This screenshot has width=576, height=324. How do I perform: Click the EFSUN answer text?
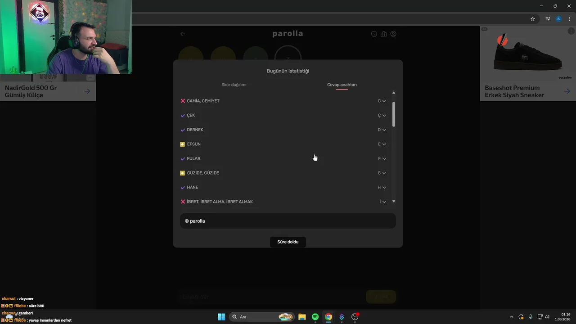[194, 144]
